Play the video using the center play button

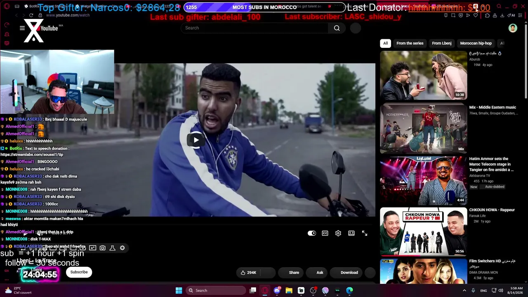pos(196,140)
